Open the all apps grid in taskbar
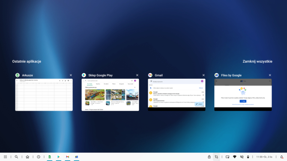 tap(5, 157)
